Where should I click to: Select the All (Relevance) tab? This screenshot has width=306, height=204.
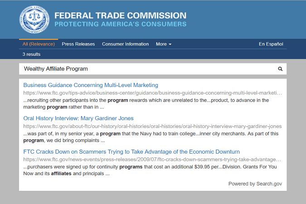point(39,44)
